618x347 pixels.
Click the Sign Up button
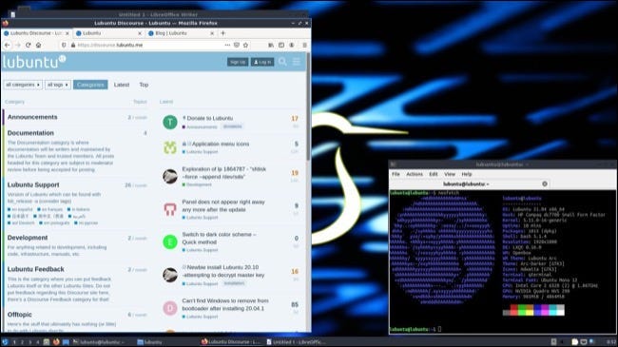[238, 62]
